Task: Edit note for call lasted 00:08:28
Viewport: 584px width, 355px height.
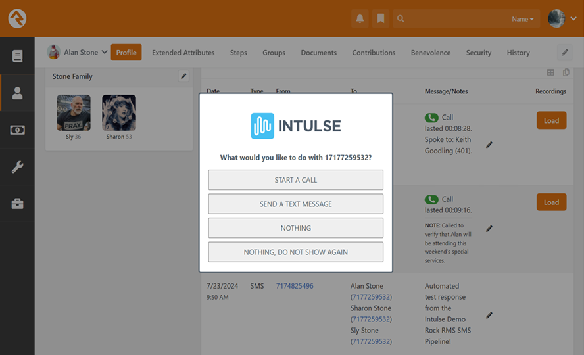Action: tap(489, 145)
